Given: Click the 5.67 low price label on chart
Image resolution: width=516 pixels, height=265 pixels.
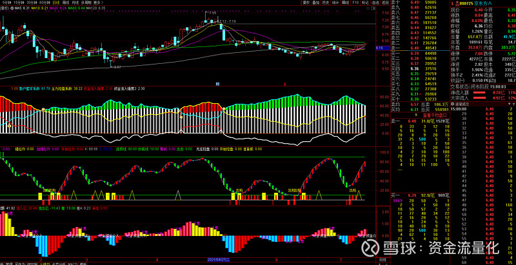Looking at the screenshot, I should click(x=116, y=67).
